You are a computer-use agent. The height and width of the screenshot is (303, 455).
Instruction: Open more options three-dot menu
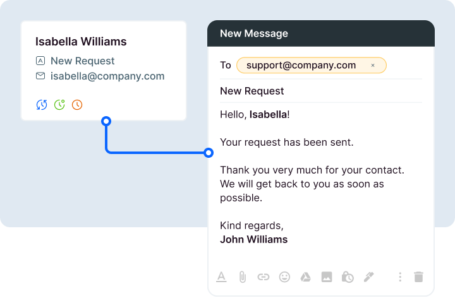399,276
